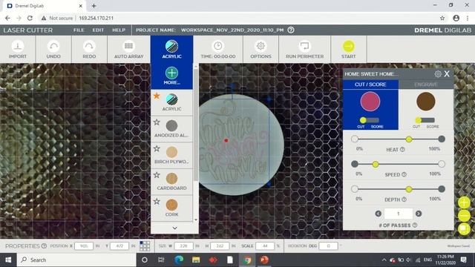Click the material list scrollbar down arrow
Image resolution: width=475 pixels, height=267 pixels.
196,220
